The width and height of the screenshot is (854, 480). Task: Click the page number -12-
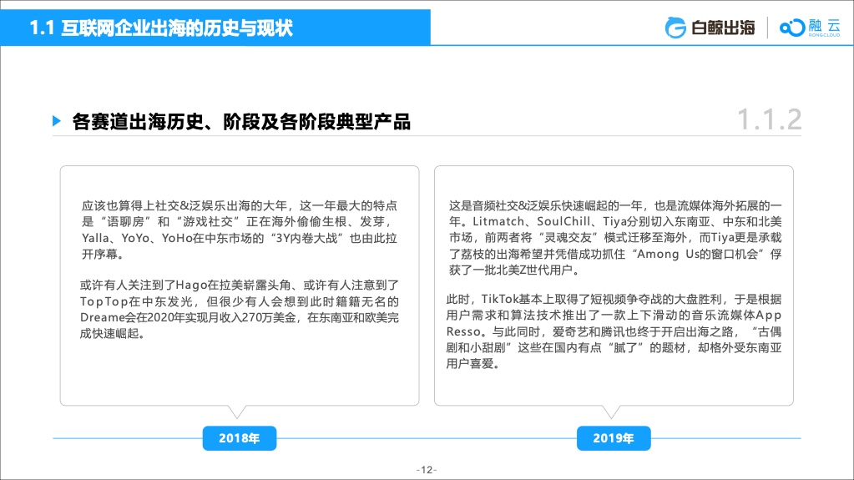pyautogui.click(x=427, y=470)
